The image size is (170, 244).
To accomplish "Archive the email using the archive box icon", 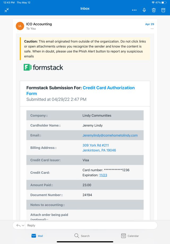I will [x=163, y=10].
